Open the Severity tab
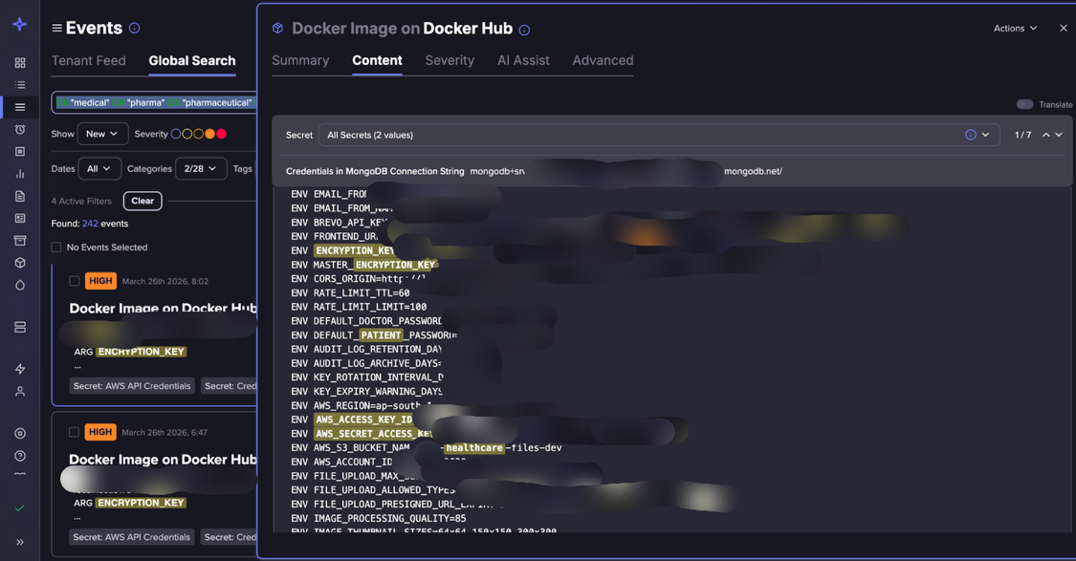This screenshot has height=561, width=1076. coord(450,60)
